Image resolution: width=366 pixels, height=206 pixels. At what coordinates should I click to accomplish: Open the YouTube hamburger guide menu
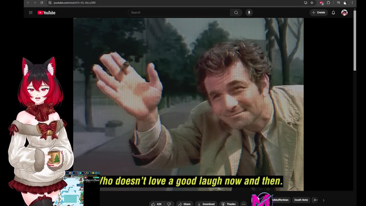[31, 13]
